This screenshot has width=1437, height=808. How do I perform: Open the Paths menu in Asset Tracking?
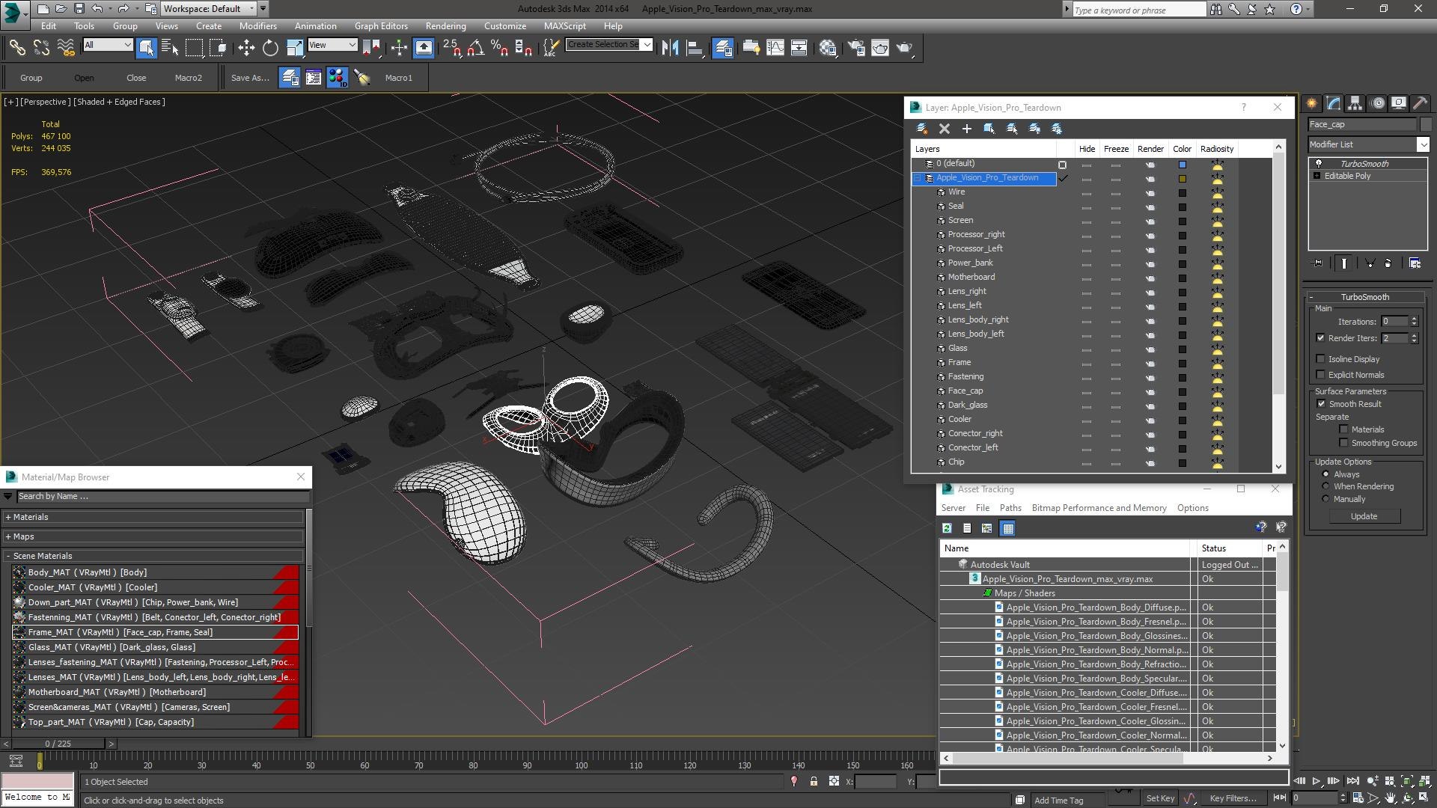[1010, 508]
